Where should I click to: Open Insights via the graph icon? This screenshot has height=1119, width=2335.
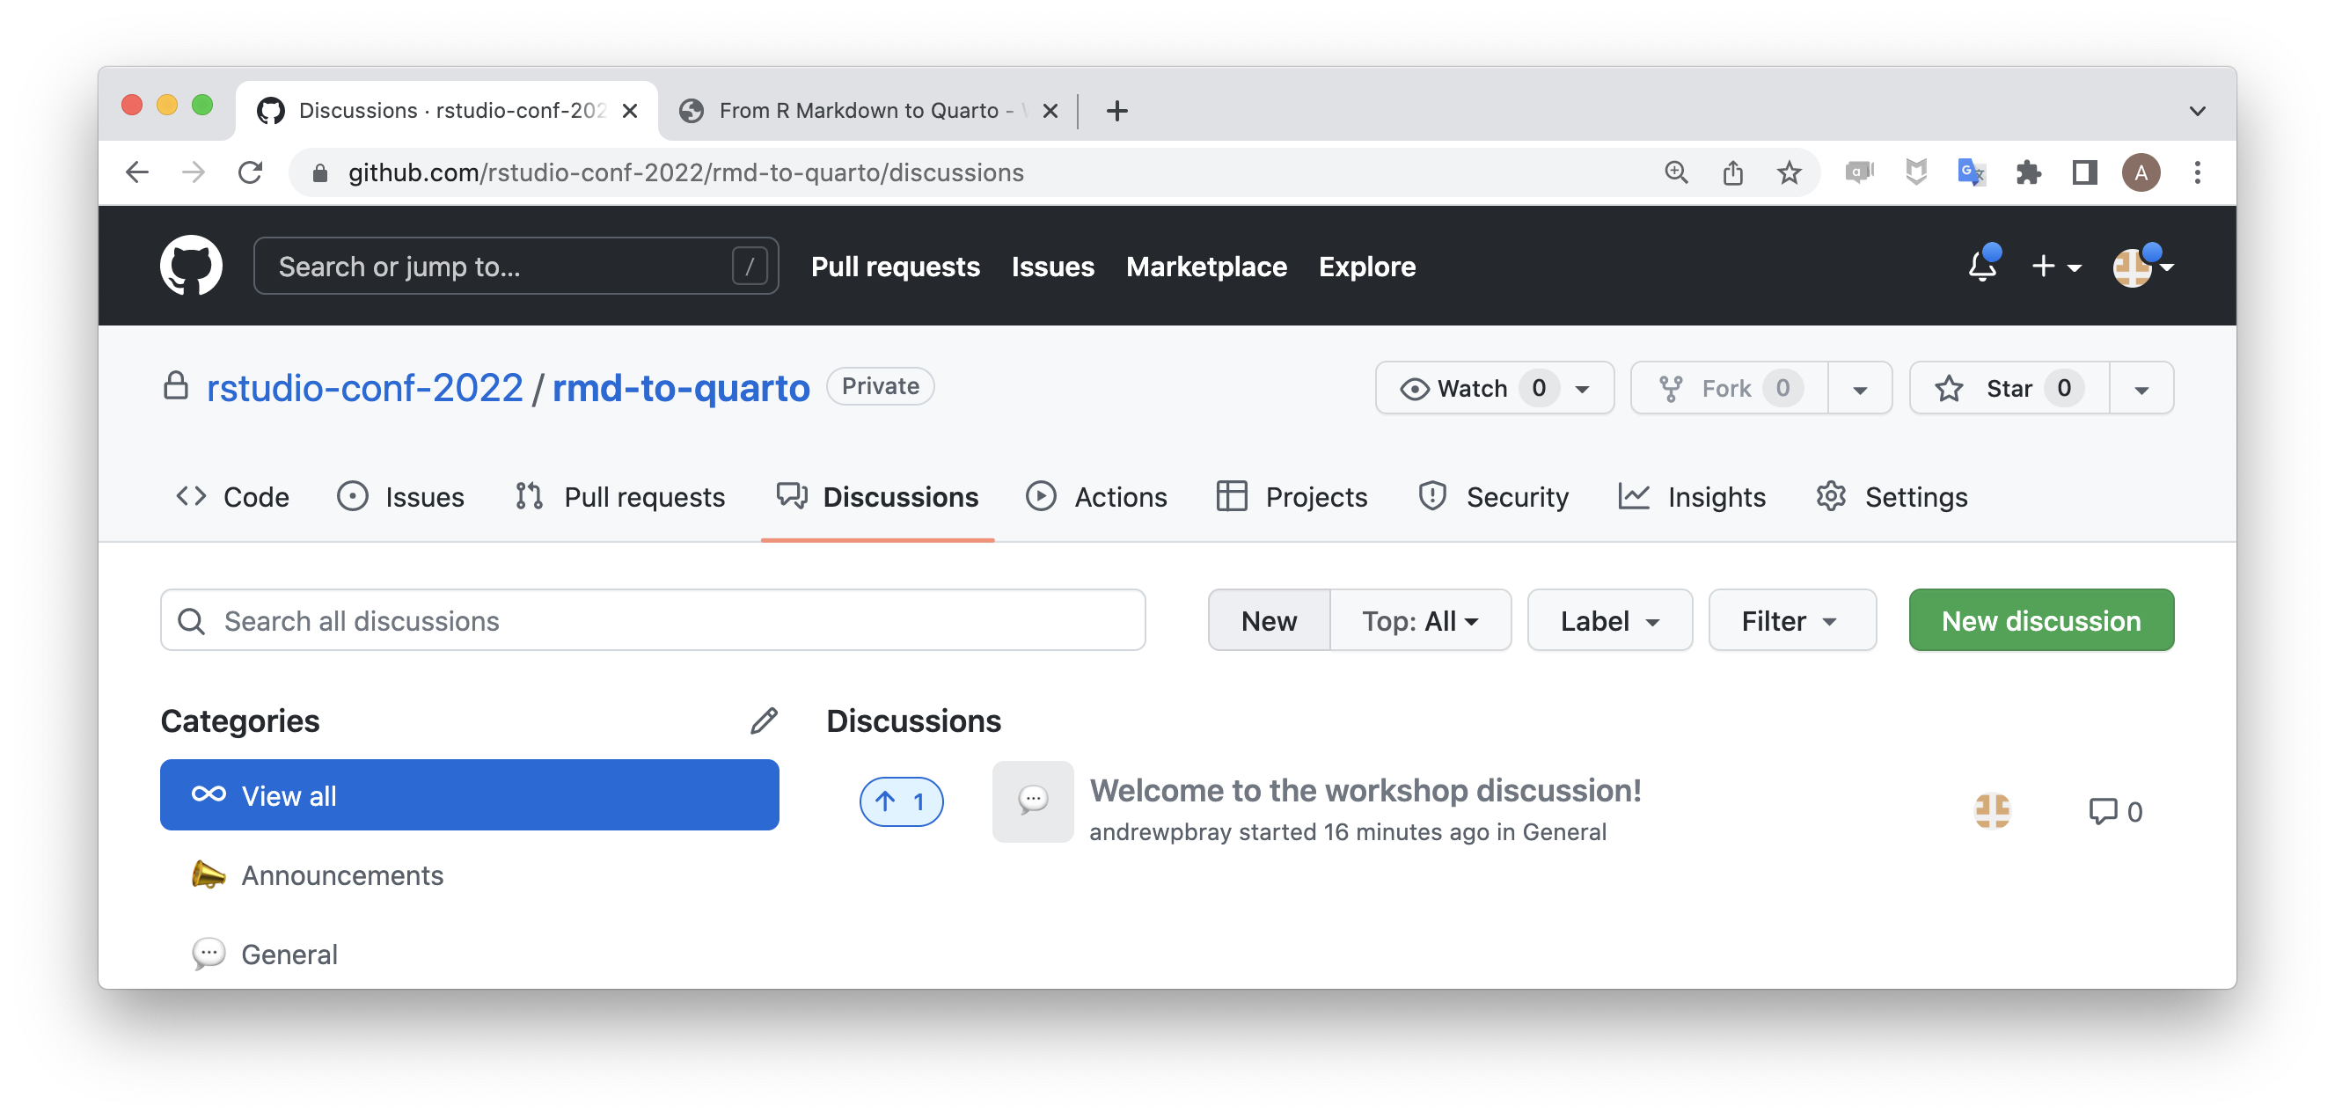(1635, 496)
